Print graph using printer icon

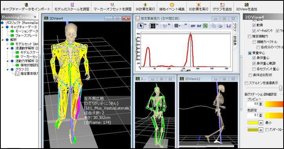pyautogui.click(x=220, y=26)
